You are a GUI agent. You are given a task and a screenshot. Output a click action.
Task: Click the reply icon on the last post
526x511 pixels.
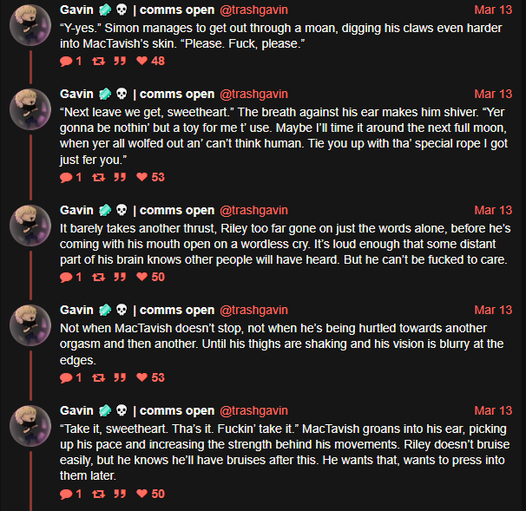[66, 494]
